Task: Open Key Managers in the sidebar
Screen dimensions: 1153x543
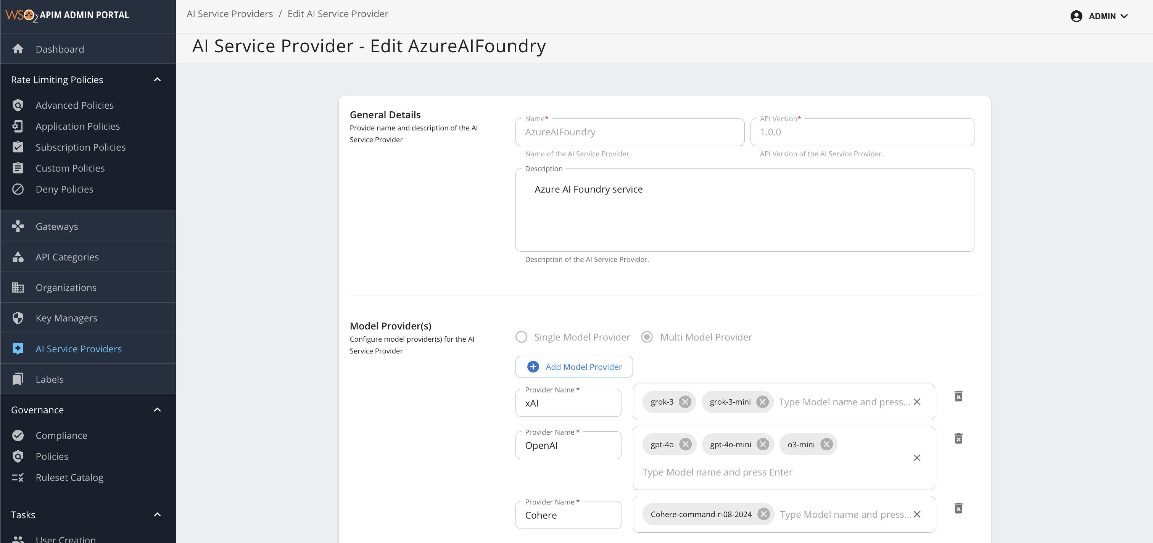Action: pyautogui.click(x=66, y=318)
